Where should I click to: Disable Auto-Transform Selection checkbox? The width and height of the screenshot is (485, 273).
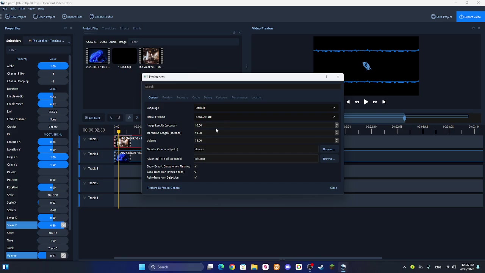[196, 177]
